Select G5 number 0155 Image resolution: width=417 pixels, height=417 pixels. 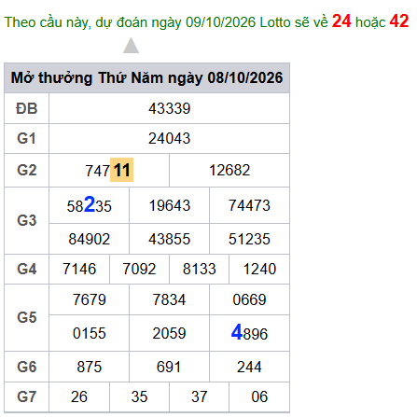[89, 333]
